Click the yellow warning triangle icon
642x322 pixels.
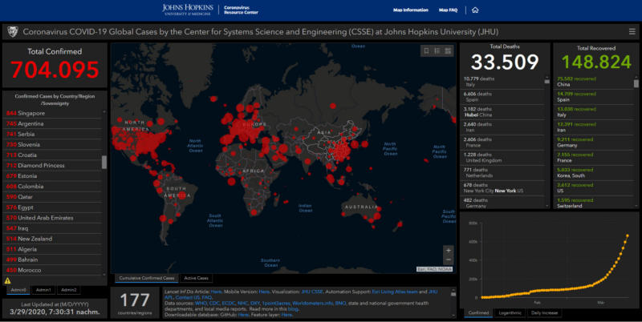click(7, 281)
